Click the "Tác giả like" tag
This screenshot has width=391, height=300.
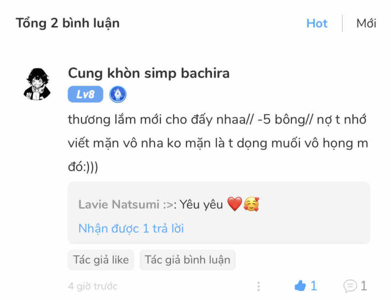point(101,260)
